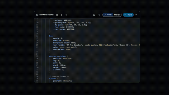Click the checkmark icon on Code toggle
Screen dimensions: 169x95
pos(105,15)
